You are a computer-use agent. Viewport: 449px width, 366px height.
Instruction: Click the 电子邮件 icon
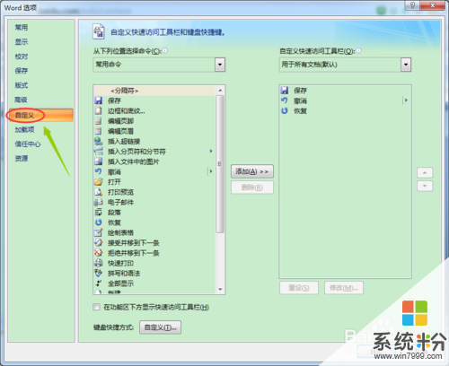point(99,202)
